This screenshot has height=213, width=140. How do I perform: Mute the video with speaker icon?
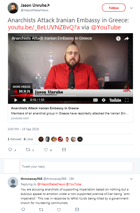pos(24,100)
